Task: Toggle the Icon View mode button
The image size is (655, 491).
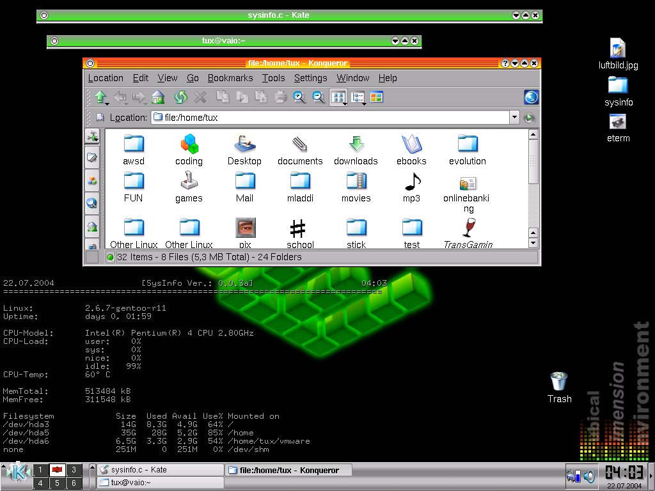Action: [338, 97]
